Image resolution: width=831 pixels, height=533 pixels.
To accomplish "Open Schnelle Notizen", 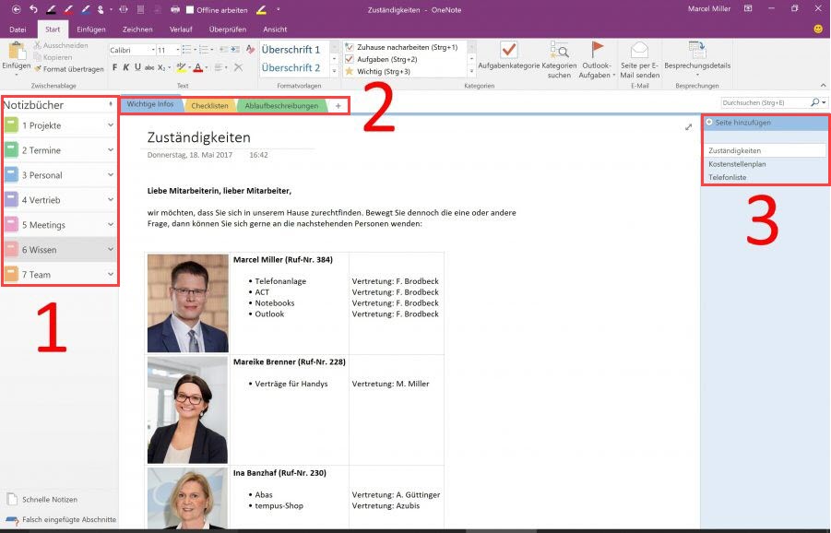I will 42,499.
